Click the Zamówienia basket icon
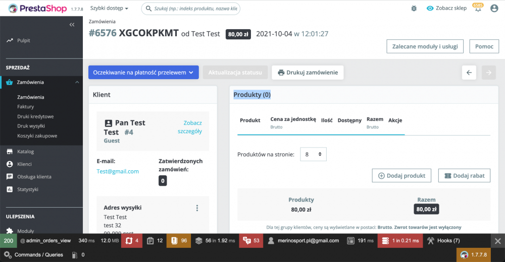Viewport: 505px width, 262px height. tap(9, 82)
